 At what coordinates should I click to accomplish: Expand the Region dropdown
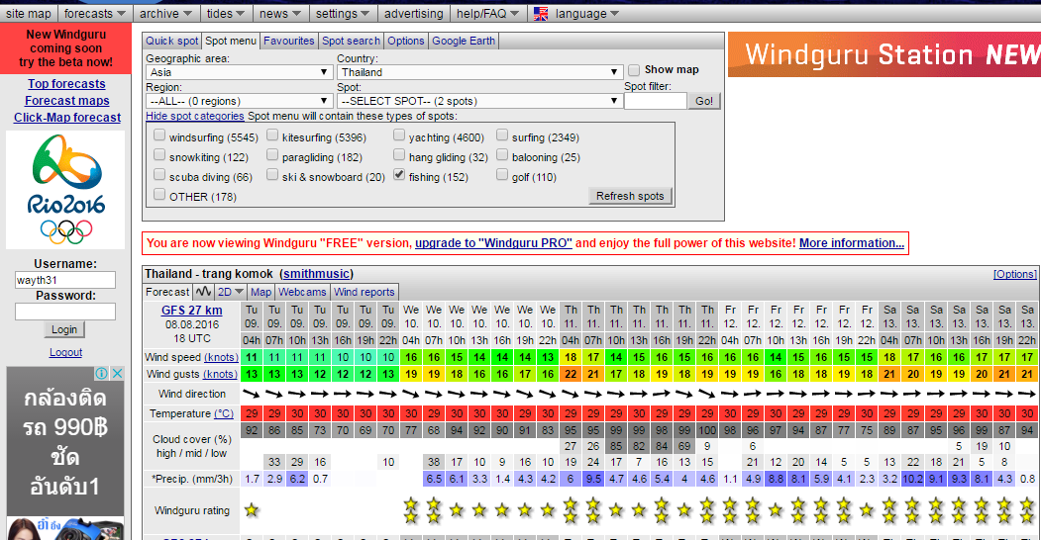pos(239,101)
